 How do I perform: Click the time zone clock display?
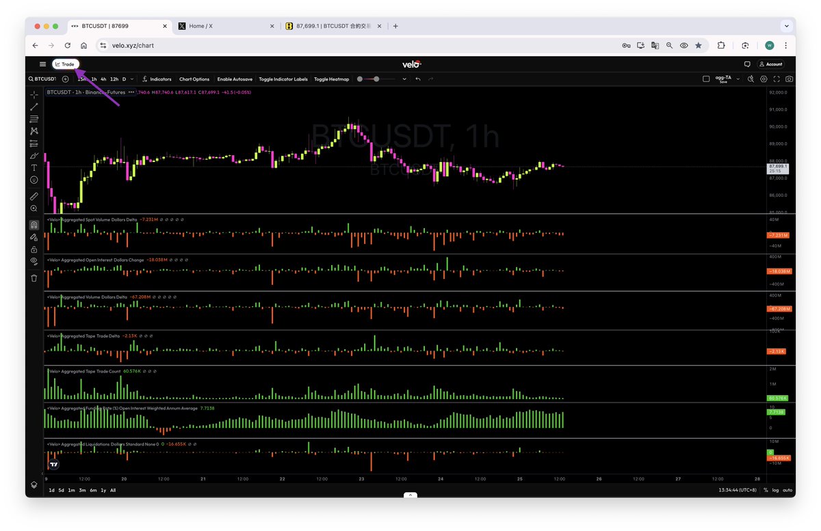pos(738,490)
